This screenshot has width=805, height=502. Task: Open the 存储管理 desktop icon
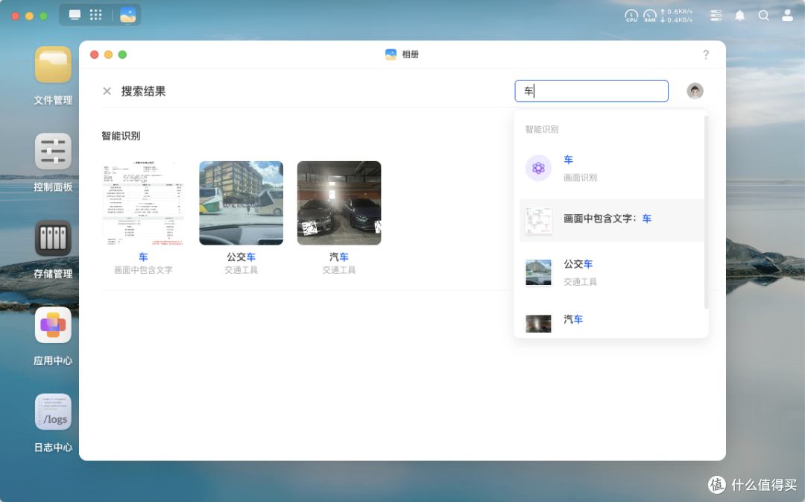(53, 239)
